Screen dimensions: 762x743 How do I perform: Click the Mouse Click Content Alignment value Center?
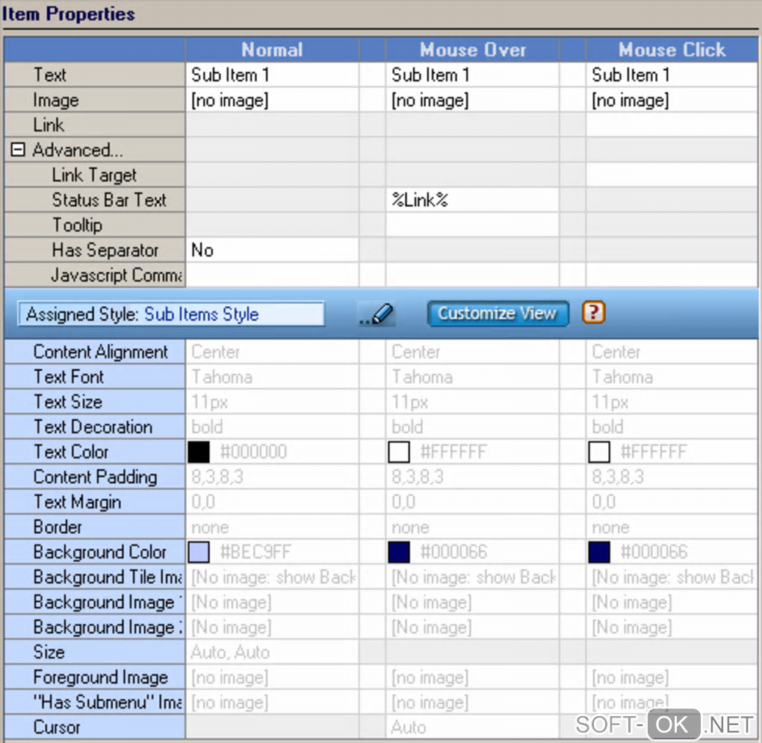point(672,352)
